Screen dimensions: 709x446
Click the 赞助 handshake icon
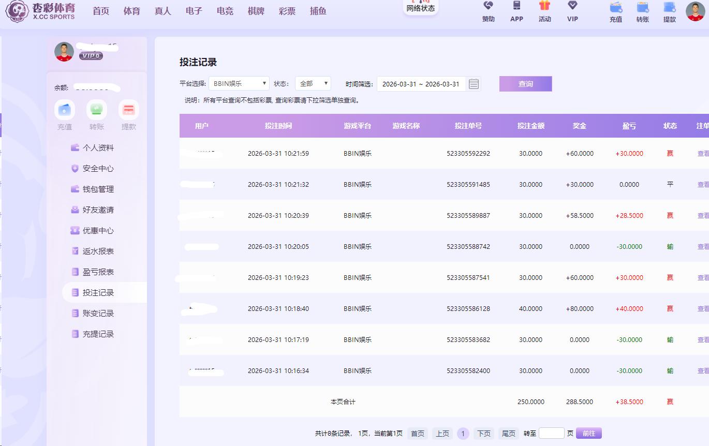pos(488,6)
